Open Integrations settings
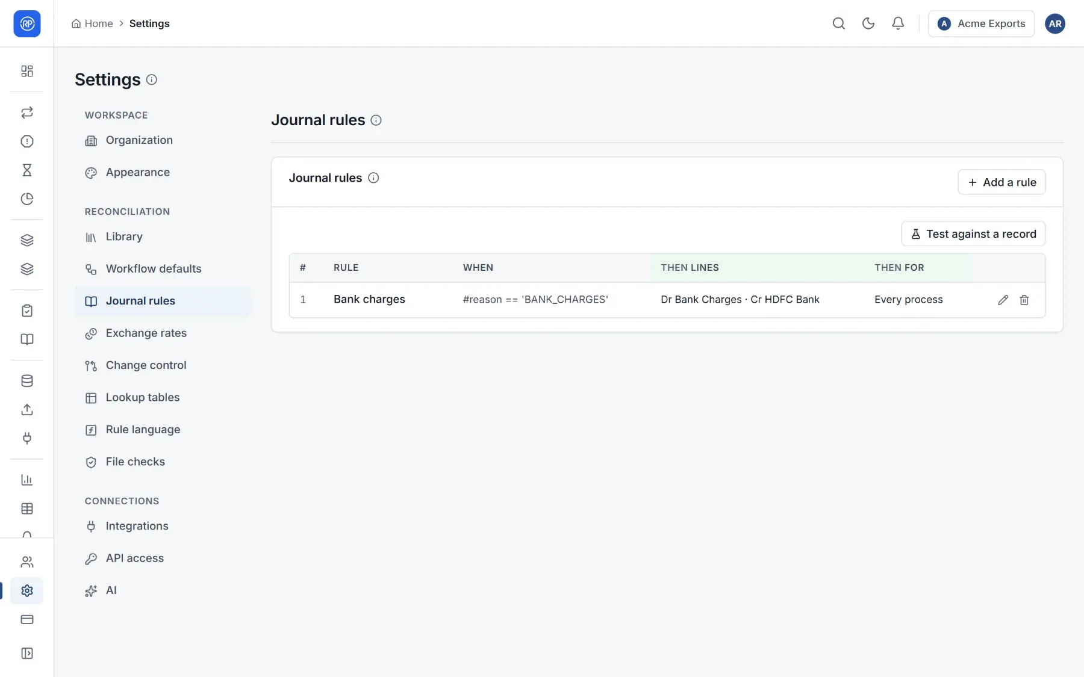The height and width of the screenshot is (677, 1084). (x=163, y=527)
